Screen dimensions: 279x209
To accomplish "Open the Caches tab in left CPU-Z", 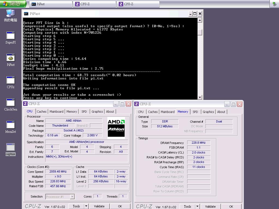I will pos(42,112).
